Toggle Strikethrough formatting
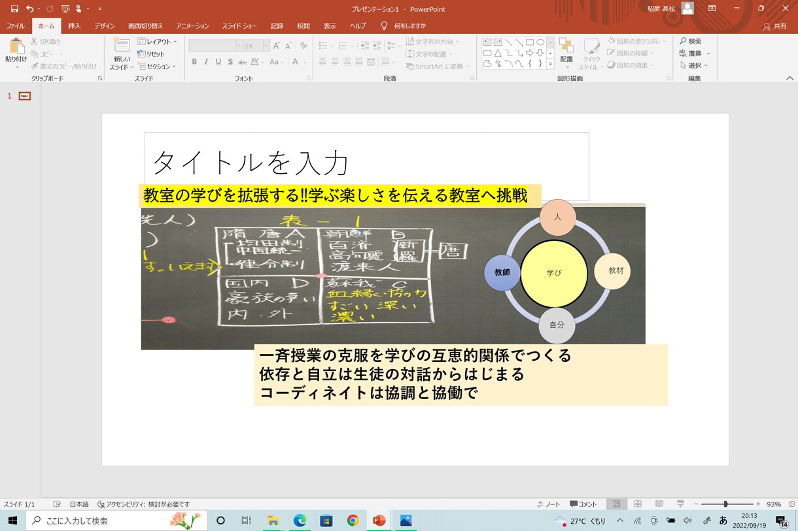798x531 pixels. (242, 62)
